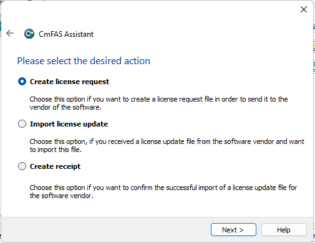Screen dimensions: 315x243
Task: Click the confirm successful import description text
Action: pyautogui.click(x=163, y=192)
